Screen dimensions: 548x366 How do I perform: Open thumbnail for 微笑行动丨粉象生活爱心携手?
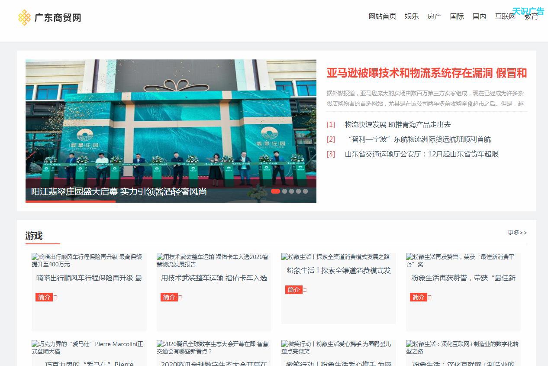pos(338,347)
